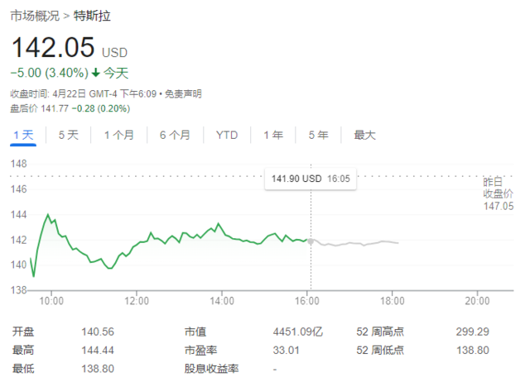Switch to the 6 个月 range tab

[175, 135]
